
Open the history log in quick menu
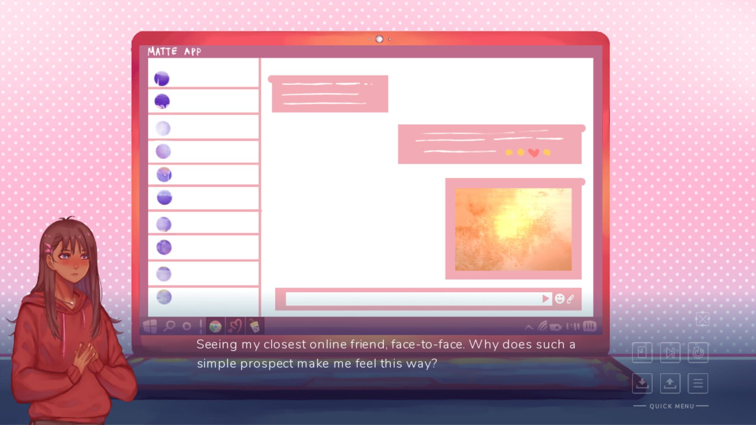tap(642, 353)
